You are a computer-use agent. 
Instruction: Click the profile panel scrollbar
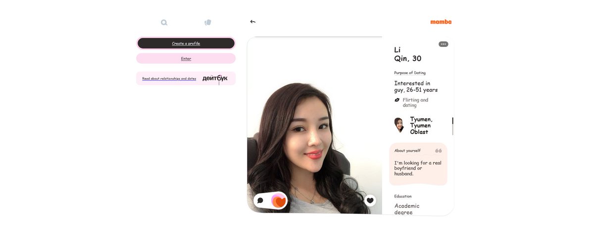tap(452, 126)
